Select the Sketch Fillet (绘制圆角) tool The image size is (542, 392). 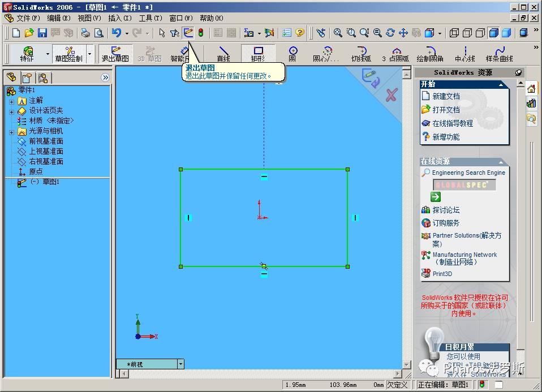pyautogui.click(x=430, y=54)
